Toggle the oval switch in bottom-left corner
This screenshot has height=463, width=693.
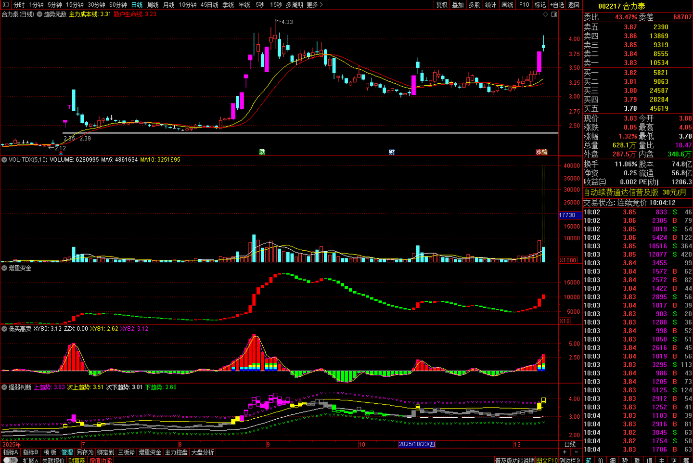point(11,460)
